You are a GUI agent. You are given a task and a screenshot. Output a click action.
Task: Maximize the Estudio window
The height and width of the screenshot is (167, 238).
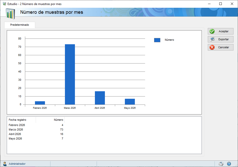point(221,4)
